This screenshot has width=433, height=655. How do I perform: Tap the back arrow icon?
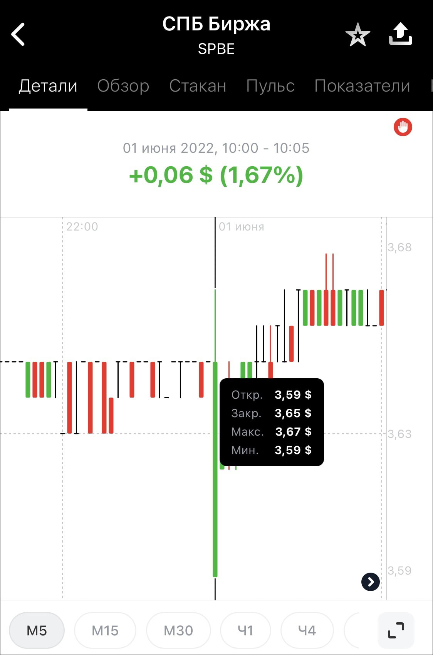pyautogui.click(x=18, y=34)
